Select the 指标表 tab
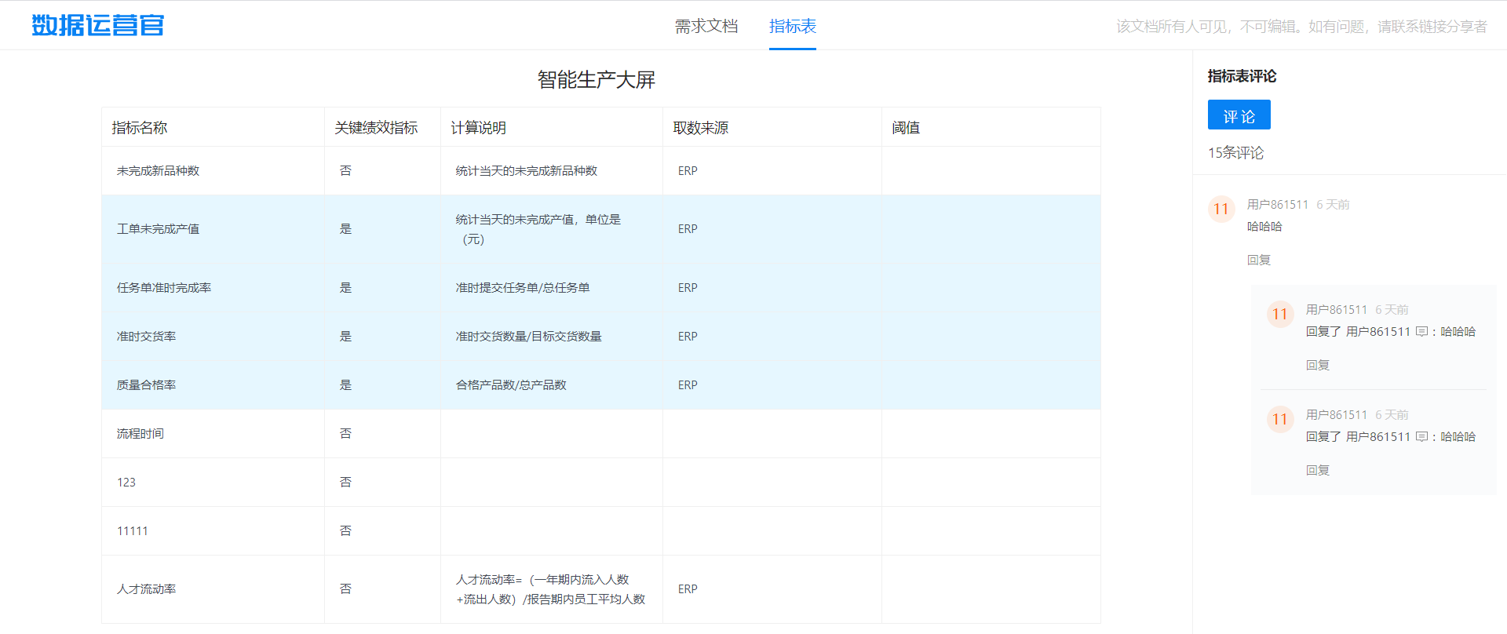 pos(793,26)
